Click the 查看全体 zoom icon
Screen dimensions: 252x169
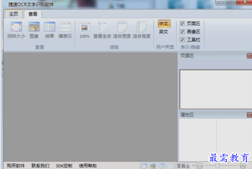coord(102,30)
